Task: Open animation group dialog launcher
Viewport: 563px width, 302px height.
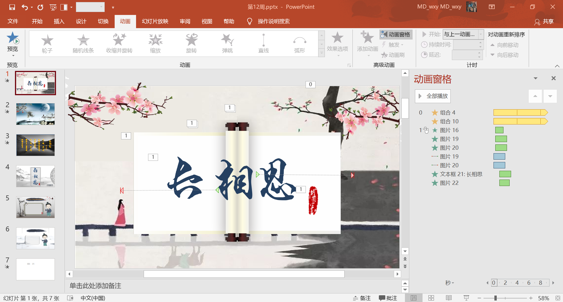Action: point(349,65)
